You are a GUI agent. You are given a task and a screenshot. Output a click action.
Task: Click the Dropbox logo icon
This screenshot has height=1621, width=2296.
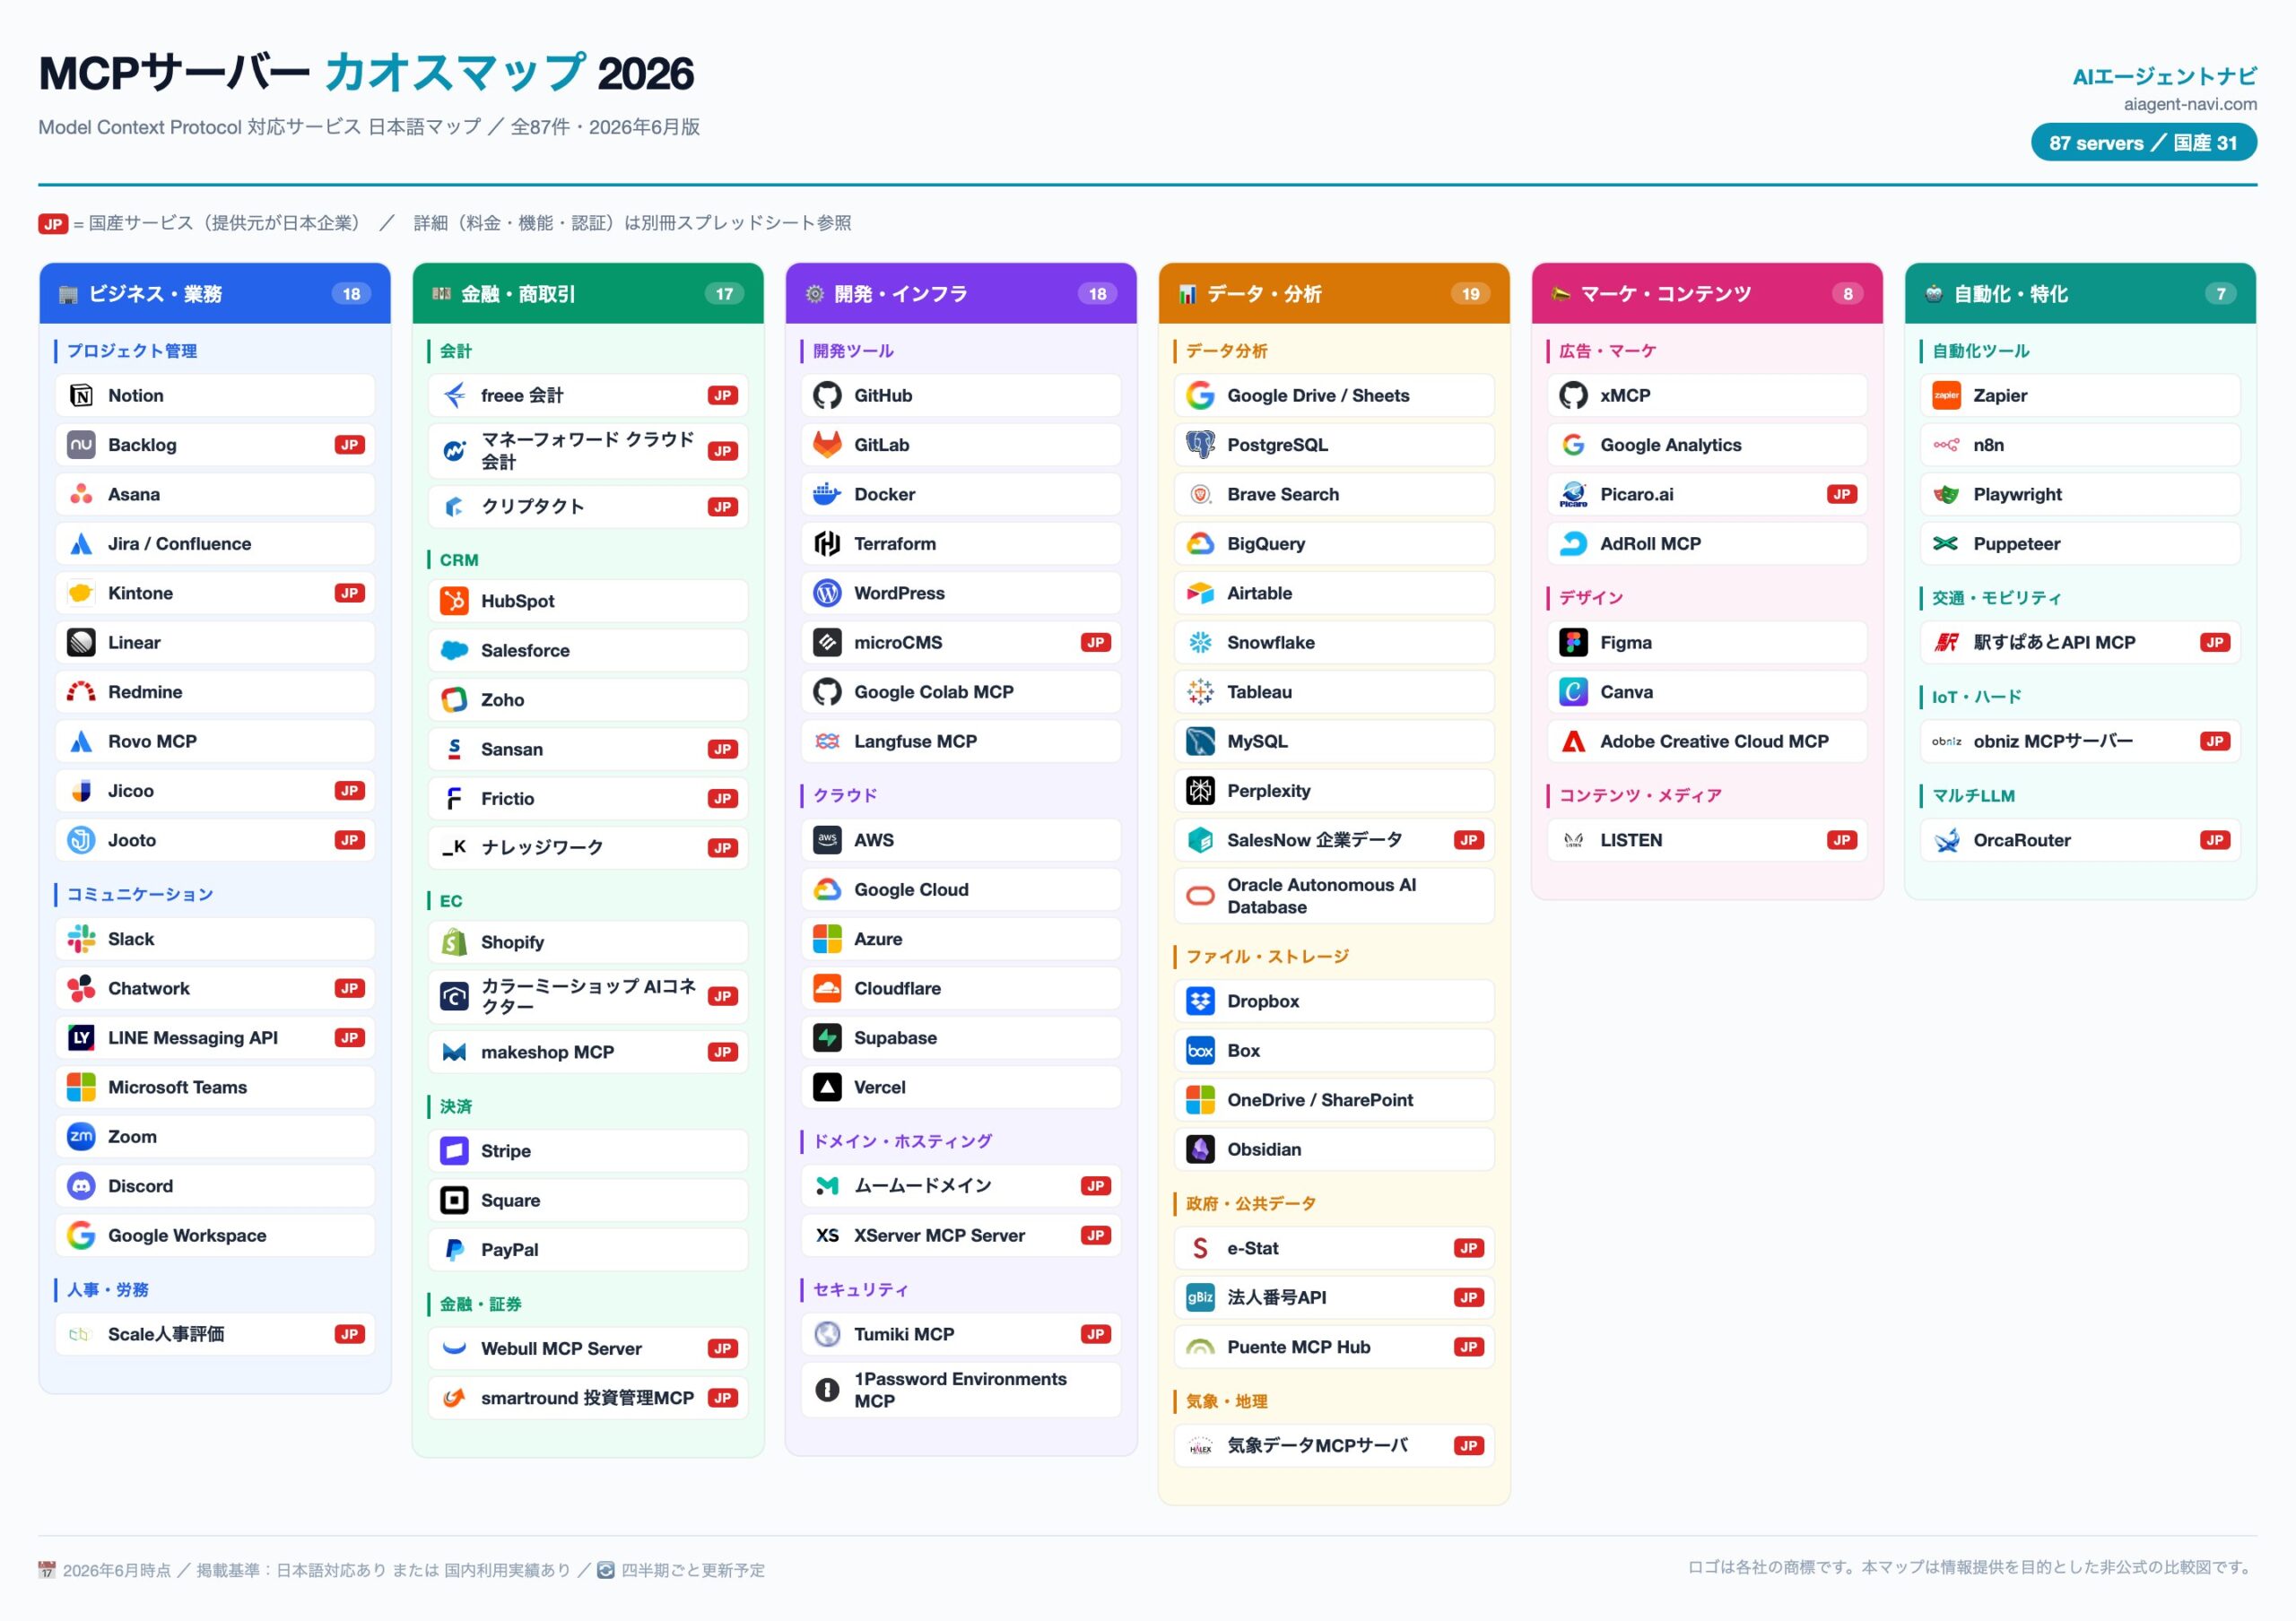tap(1200, 1001)
